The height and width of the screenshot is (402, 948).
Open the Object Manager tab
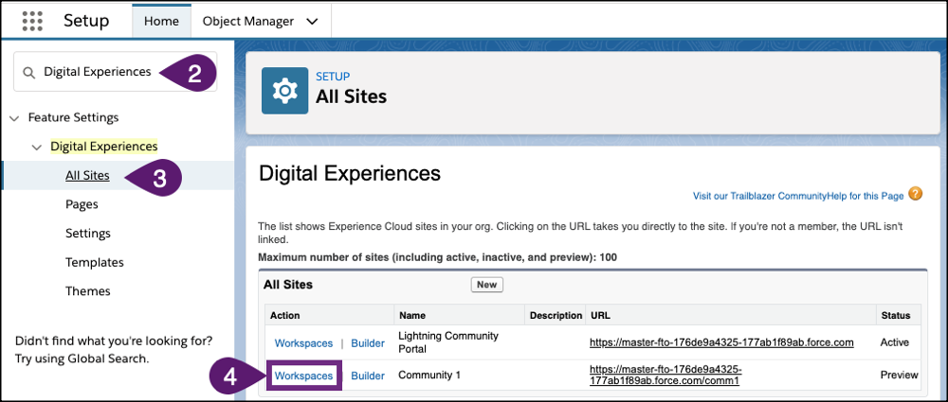pyautogui.click(x=247, y=21)
